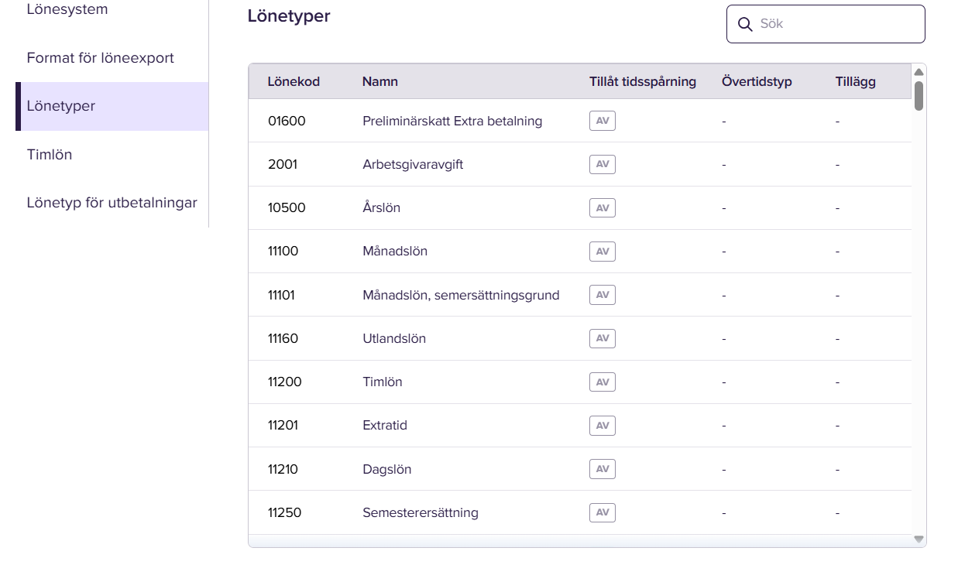
Task: Select wage code 11250
Action: [285, 512]
